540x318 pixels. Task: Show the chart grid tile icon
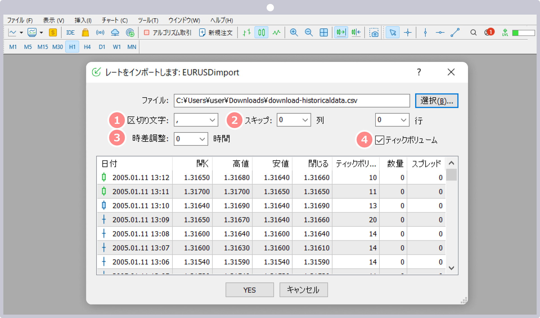pyautogui.click(x=324, y=33)
